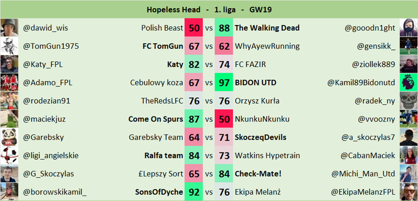
Task: Click the panda avatar beside @Garebsky
Action: [x=9, y=138]
